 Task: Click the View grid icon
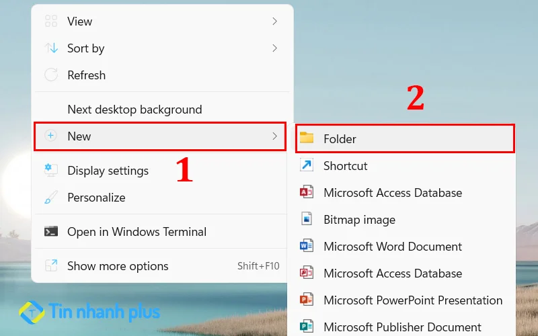pos(51,22)
